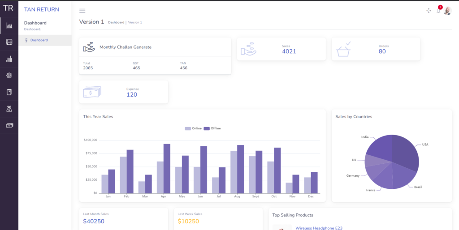Open the bar graph sidebar icon

pyautogui.click(x=9, y=59)
